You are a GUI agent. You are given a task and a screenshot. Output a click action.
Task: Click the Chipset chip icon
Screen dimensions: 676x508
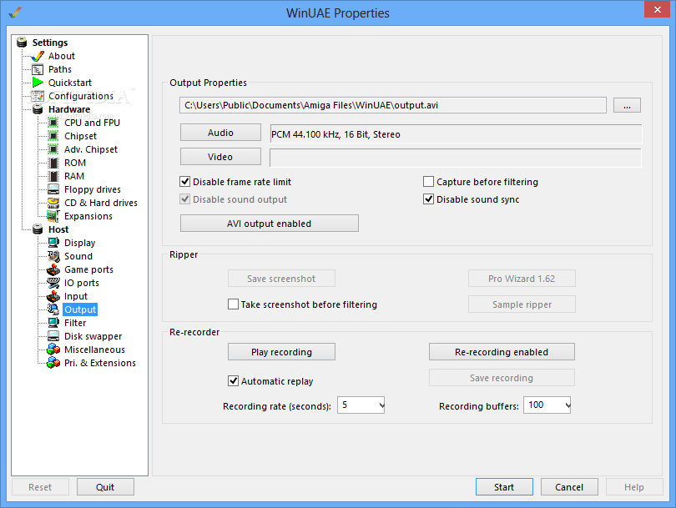pyautogui.click(x=53, y=136)
